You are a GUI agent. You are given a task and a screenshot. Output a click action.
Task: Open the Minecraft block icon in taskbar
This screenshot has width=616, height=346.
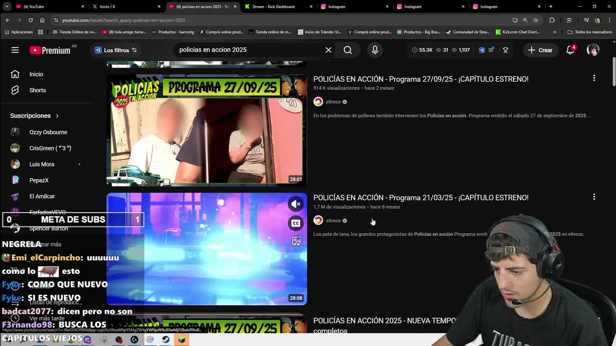(181, 340)
